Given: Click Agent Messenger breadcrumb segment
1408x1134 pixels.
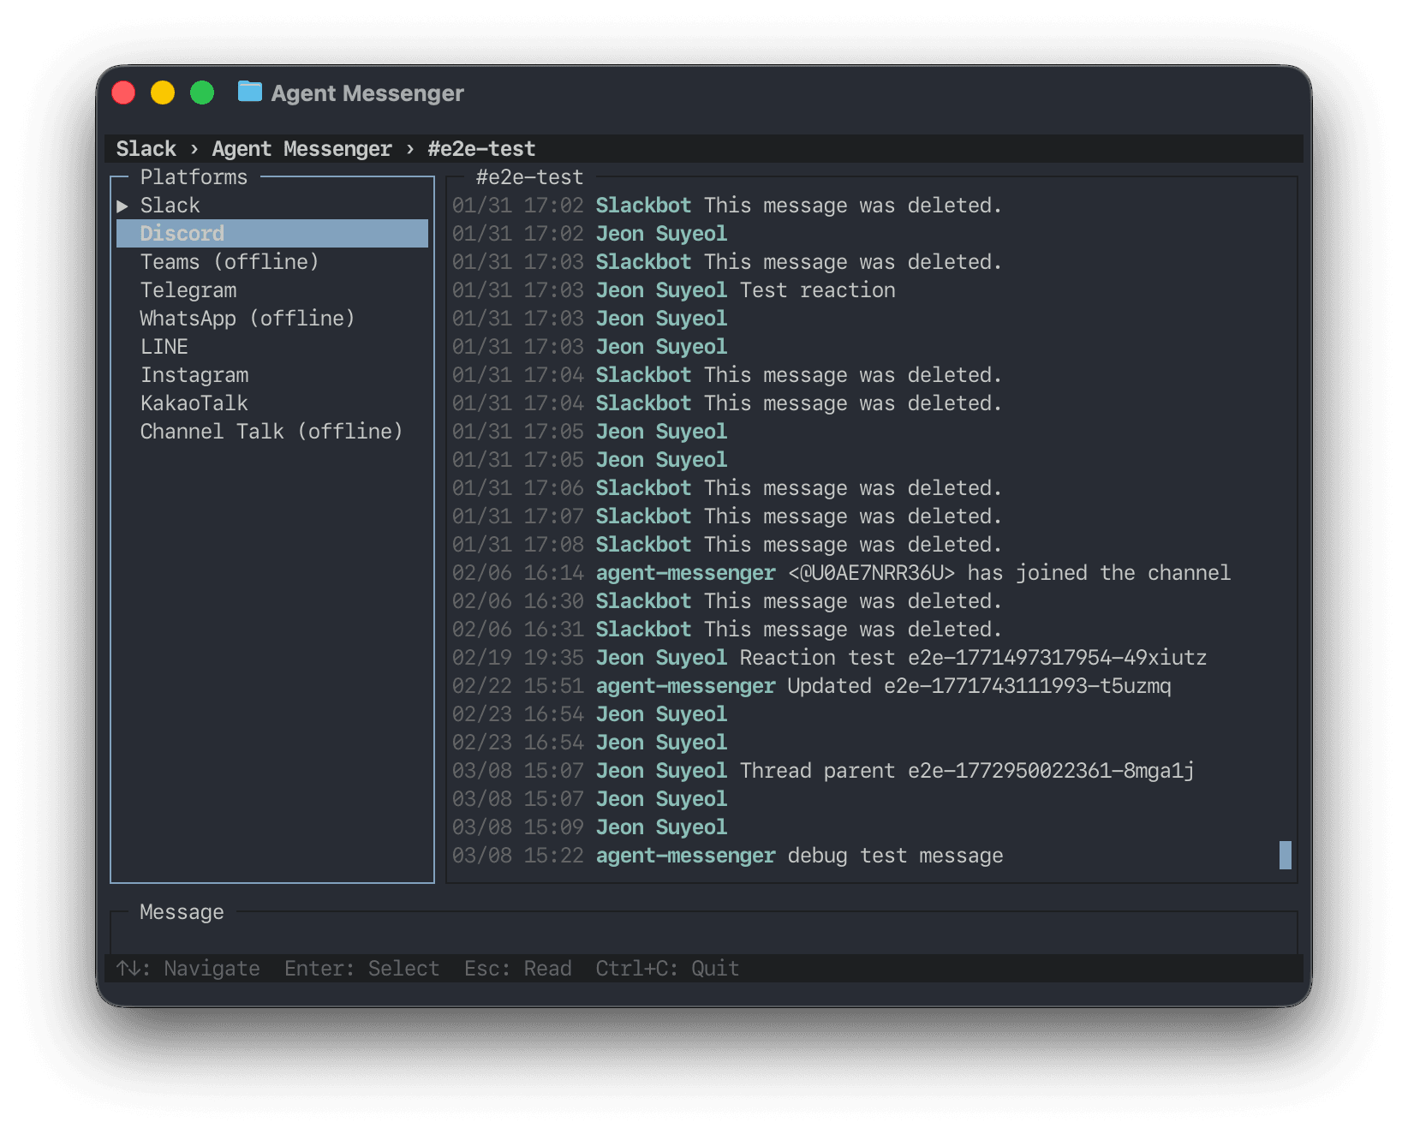Looking at the screenshot, I should click(x=301, y=149).
